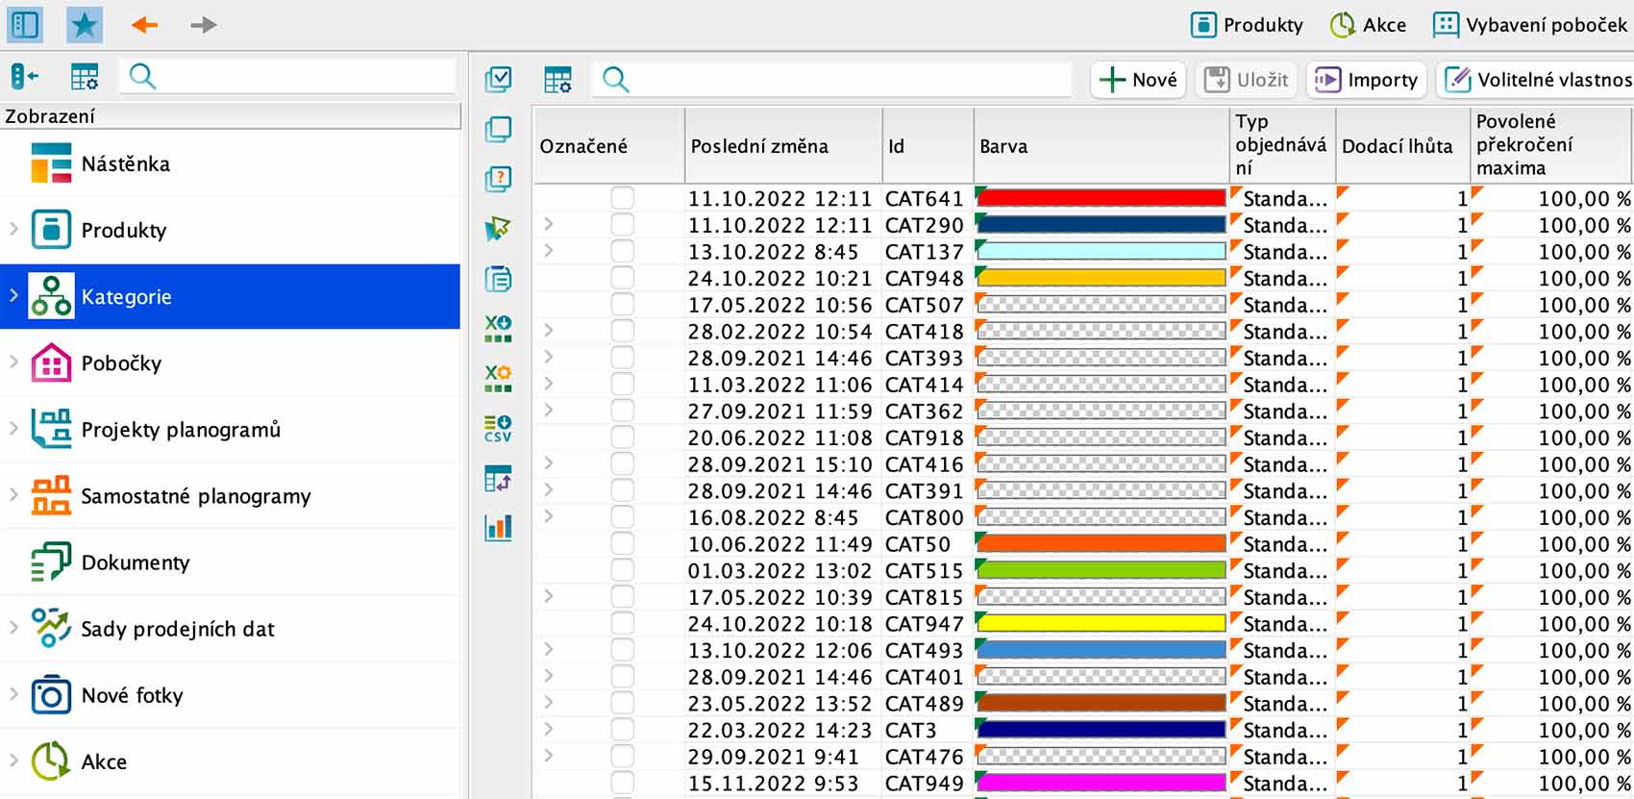Click the green color swatch of CAT515
The height and width of the screenshot is (799, 1634).
1102,570
